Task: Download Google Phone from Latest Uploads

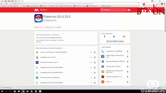Action: (128, 51)
